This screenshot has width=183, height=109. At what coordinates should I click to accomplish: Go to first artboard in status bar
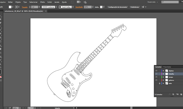pyautogui.click(x=23, y=108)
